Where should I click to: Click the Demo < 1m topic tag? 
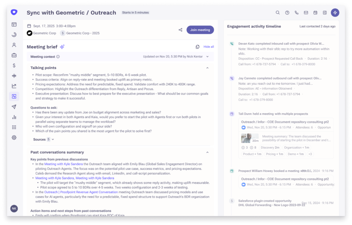click(296, 154)
